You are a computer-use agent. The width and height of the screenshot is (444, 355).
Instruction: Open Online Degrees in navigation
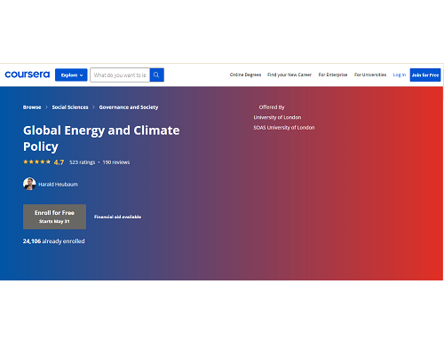[x=245, y=75]
